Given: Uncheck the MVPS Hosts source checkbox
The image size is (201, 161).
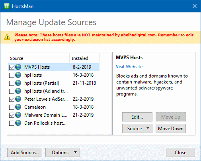Looking at the screenshot, I should (12, 67).
